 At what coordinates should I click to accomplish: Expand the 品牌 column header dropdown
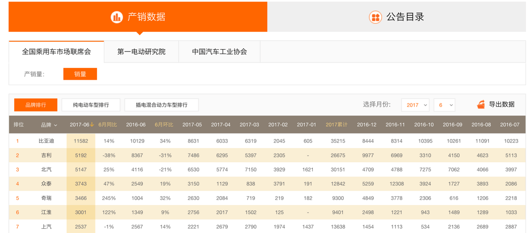[x=49, y=125]
